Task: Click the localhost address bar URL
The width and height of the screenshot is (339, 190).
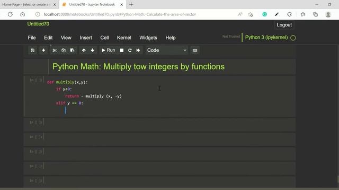Action: click(120, 14)
